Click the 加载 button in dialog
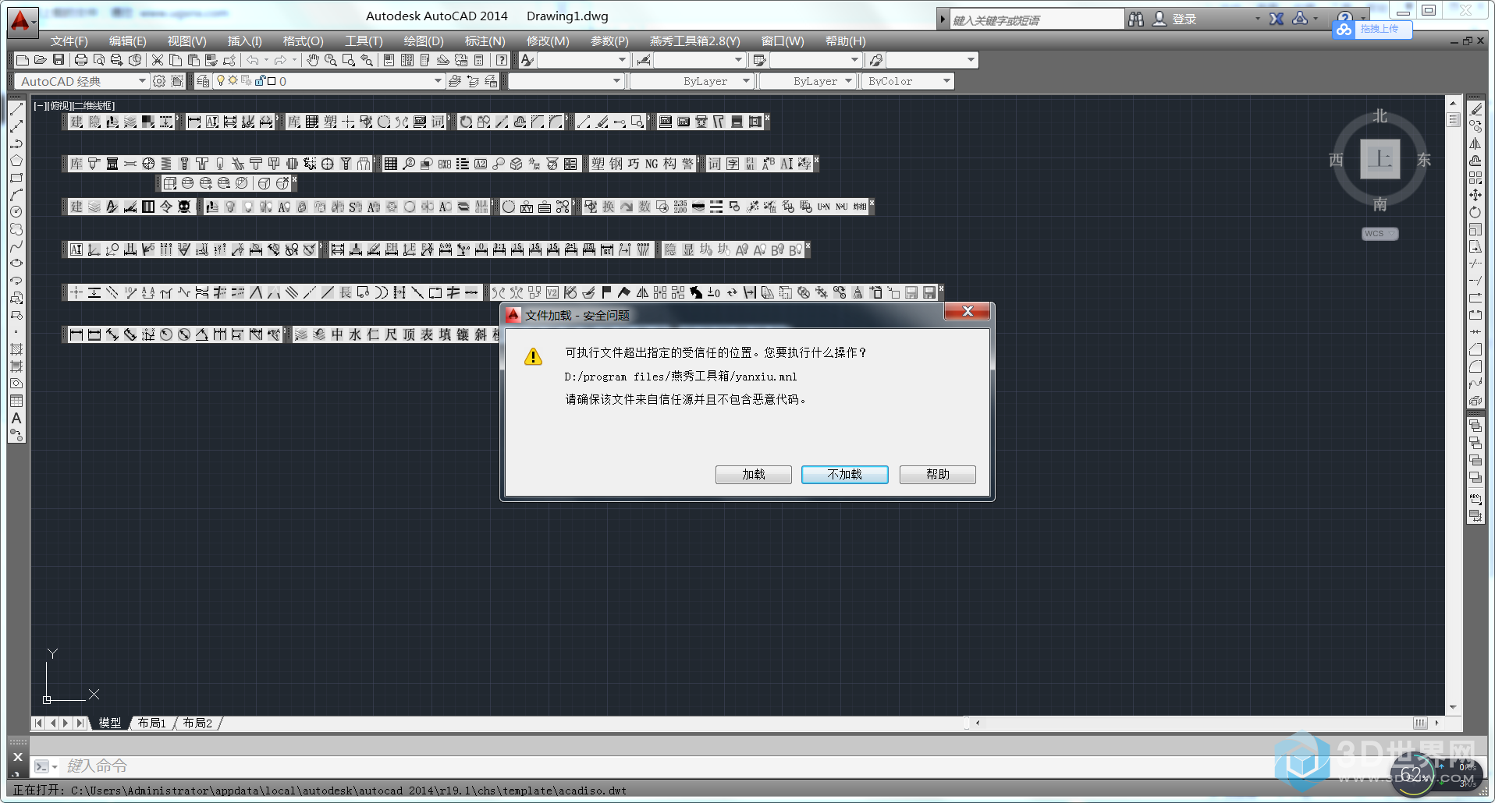The image size is (1495, 803). (754, 475)
